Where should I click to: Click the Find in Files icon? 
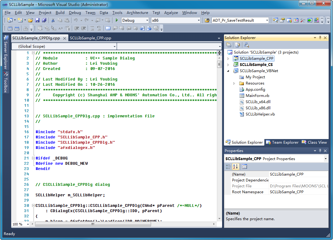click(x=207, y=20)
